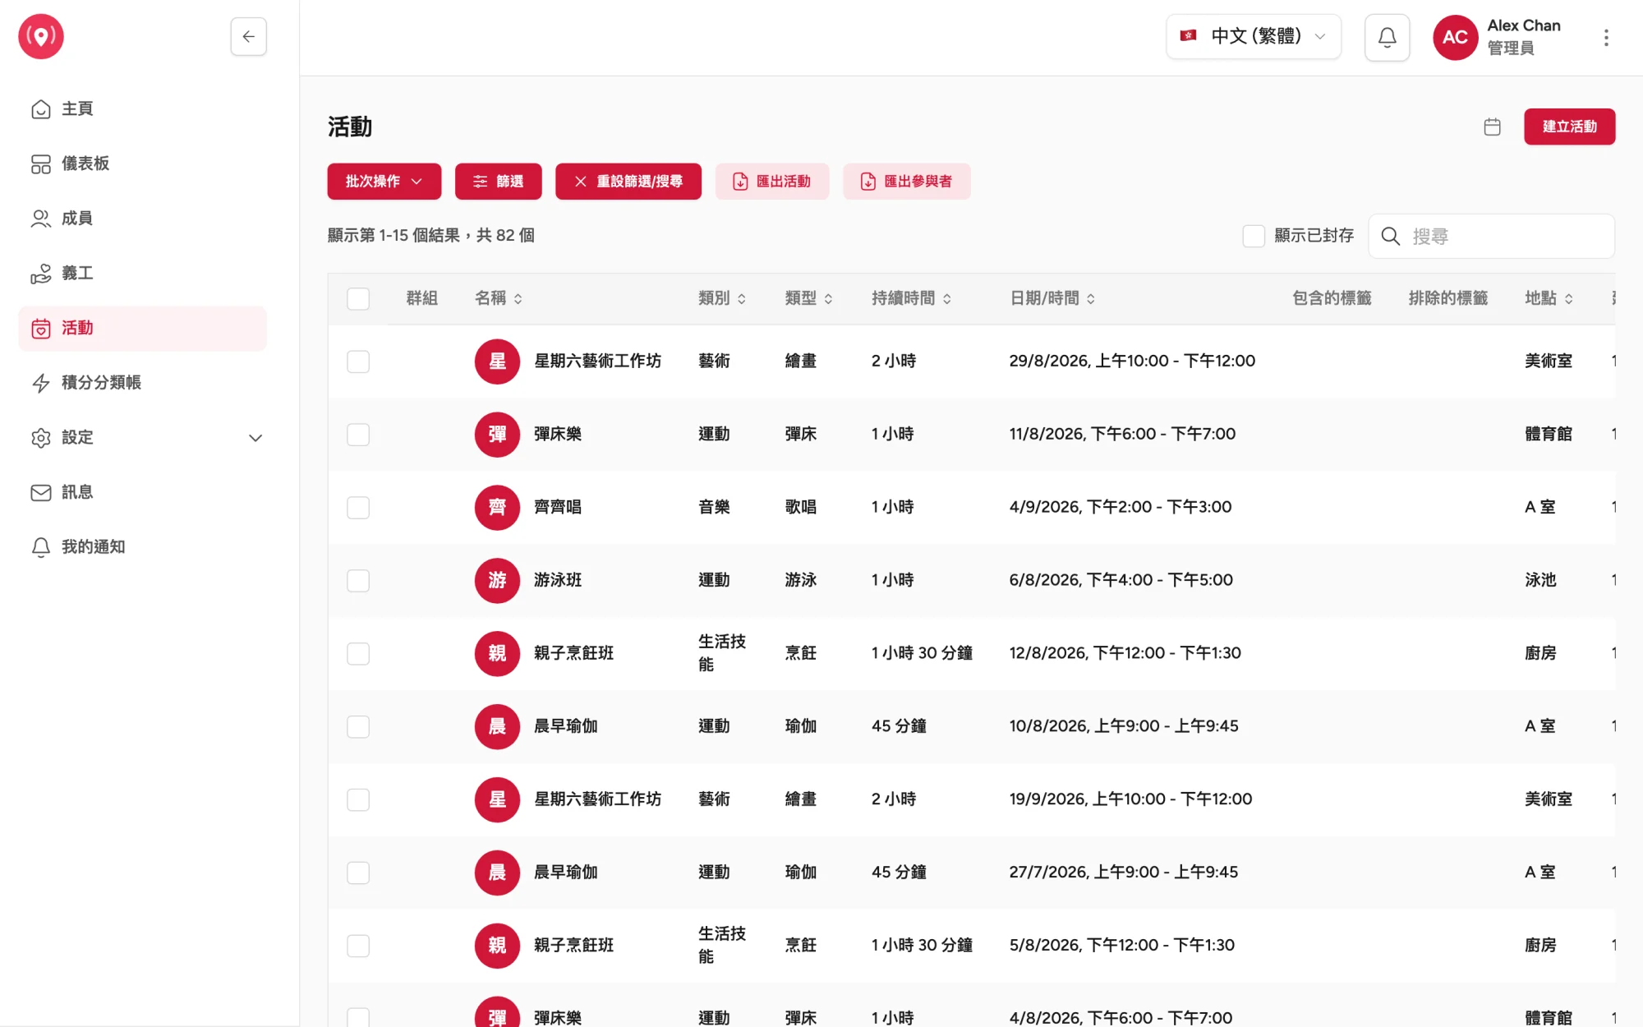Screen dimensions: 1643x1027
Task: Sort by 地點 column arrows
Action: 1569,299
